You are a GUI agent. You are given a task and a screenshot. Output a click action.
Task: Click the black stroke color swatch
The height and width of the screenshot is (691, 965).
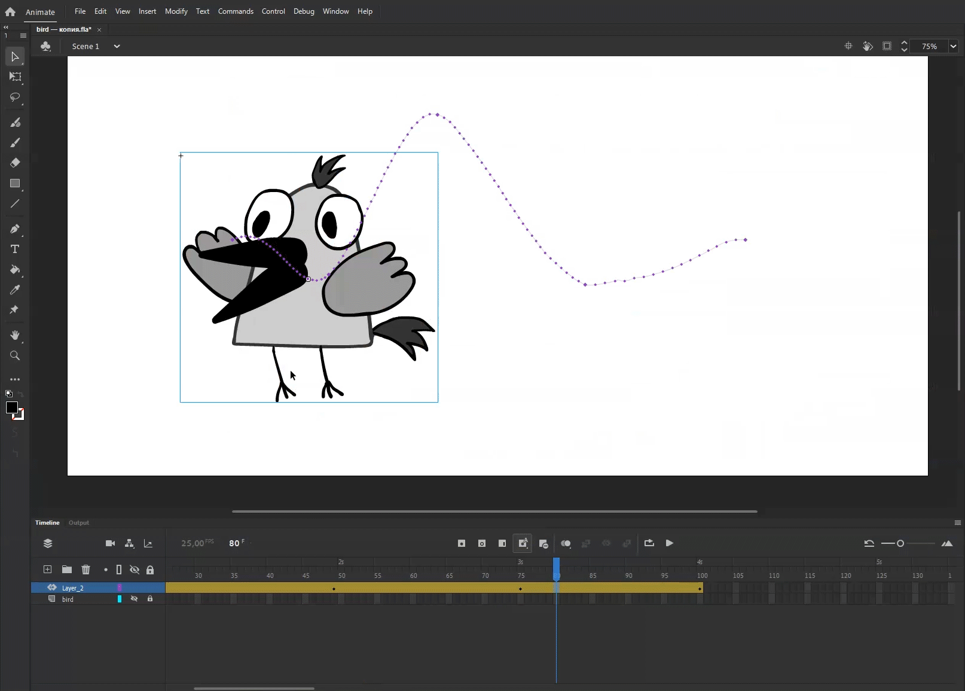11,407
